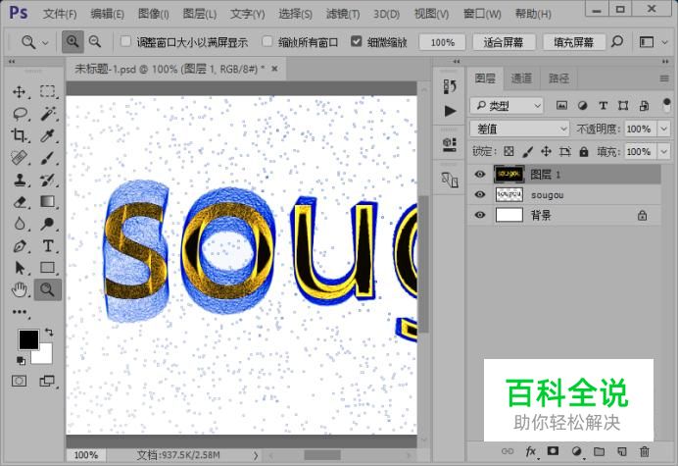Choose Zoom Out mode in options bar
The image size is (678, 466).
pos(95,42)
